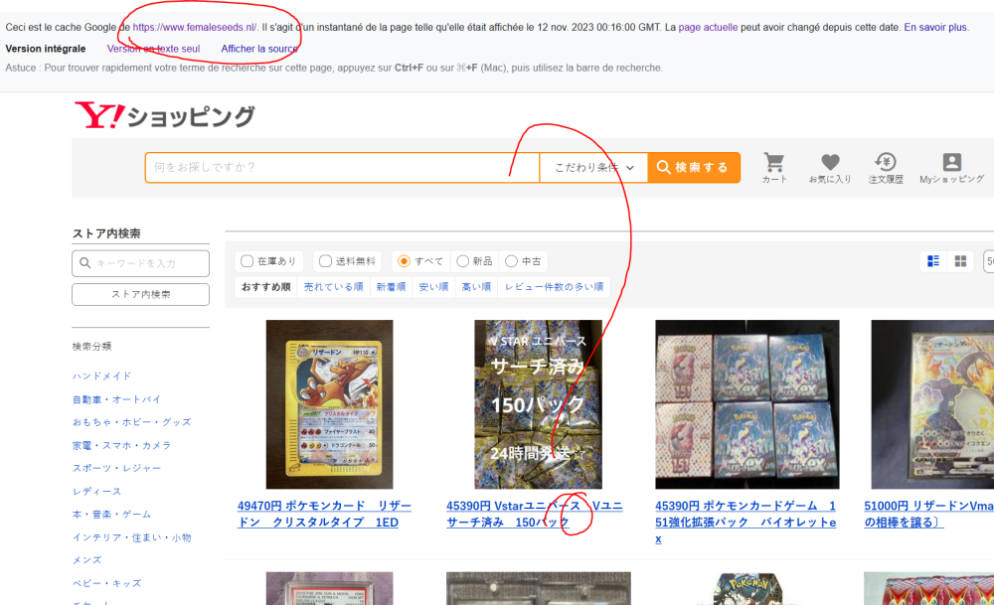Open インテリア・住まい・小物 category
994x605 pixels.
click(x=132, y=537)
